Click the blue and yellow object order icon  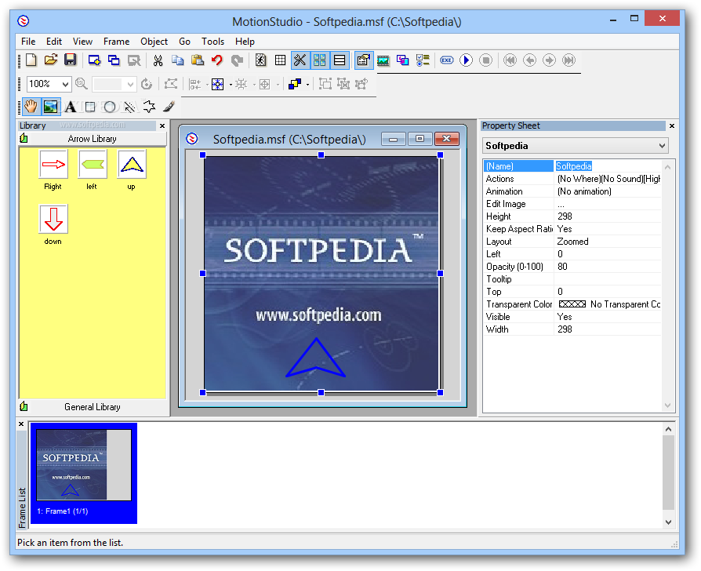click(x=295, y=84)
